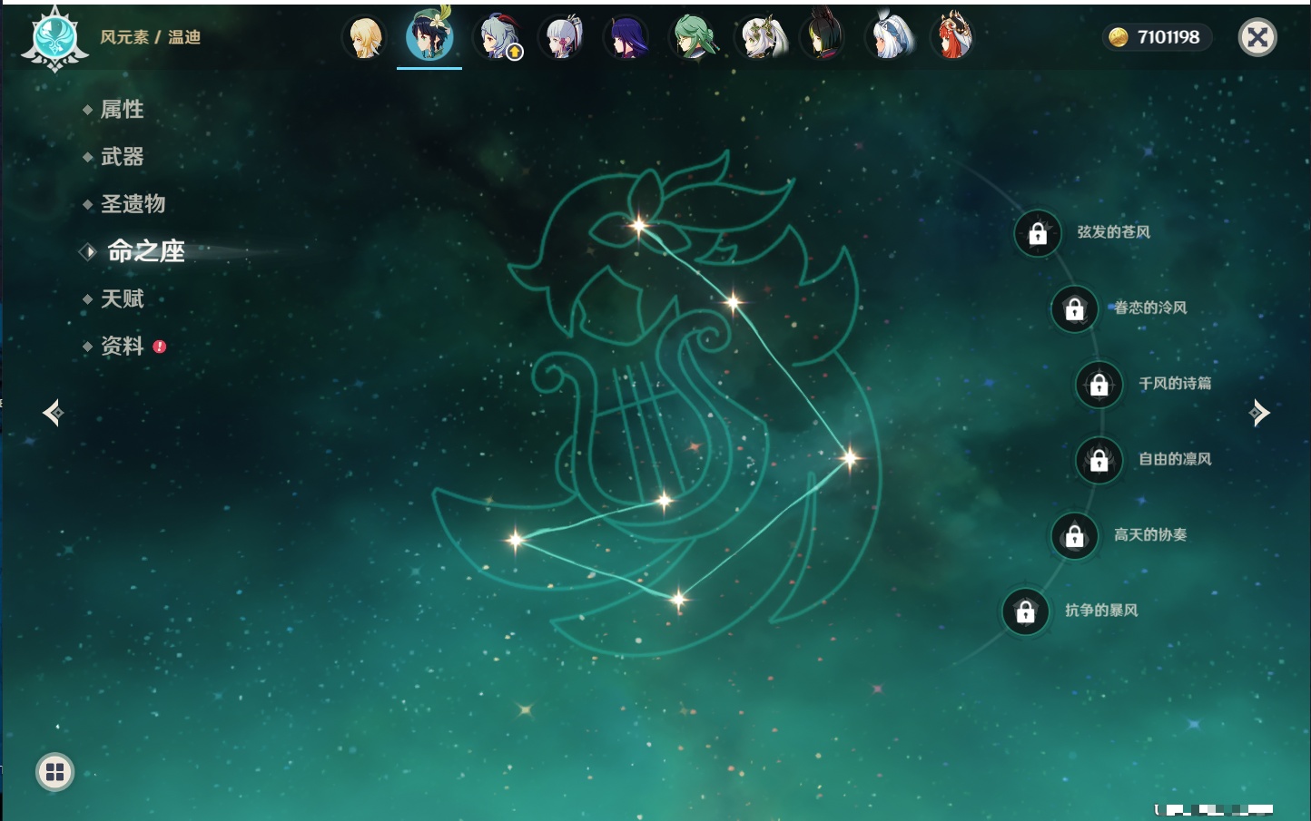
Task: Click the 抗争的暴风 label
Action: [x=1101, y=611]
